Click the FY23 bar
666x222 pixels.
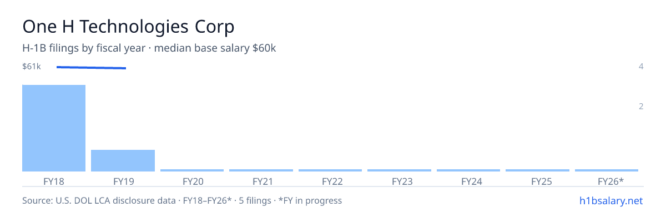[x=399, y=170]
